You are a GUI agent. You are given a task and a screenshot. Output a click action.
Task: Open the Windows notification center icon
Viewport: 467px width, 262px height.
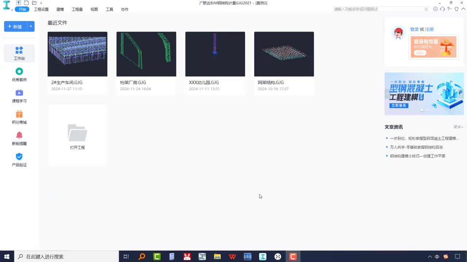pyautogui.click(x=458, y=257)
